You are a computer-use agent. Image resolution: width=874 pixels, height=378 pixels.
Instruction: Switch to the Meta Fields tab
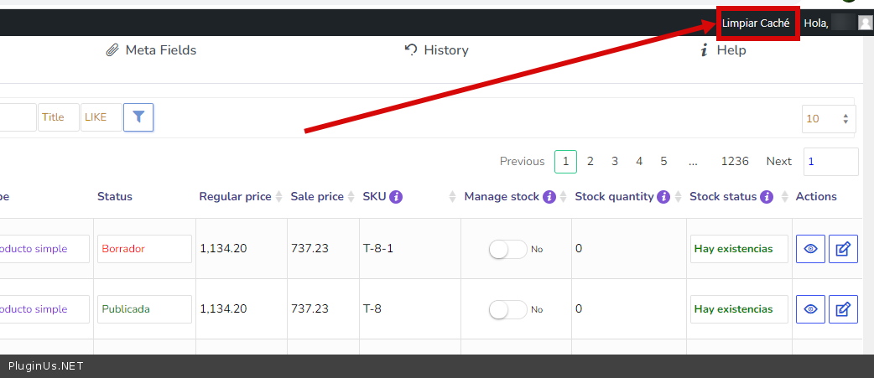pyautogui.click(x=151, y=50)
